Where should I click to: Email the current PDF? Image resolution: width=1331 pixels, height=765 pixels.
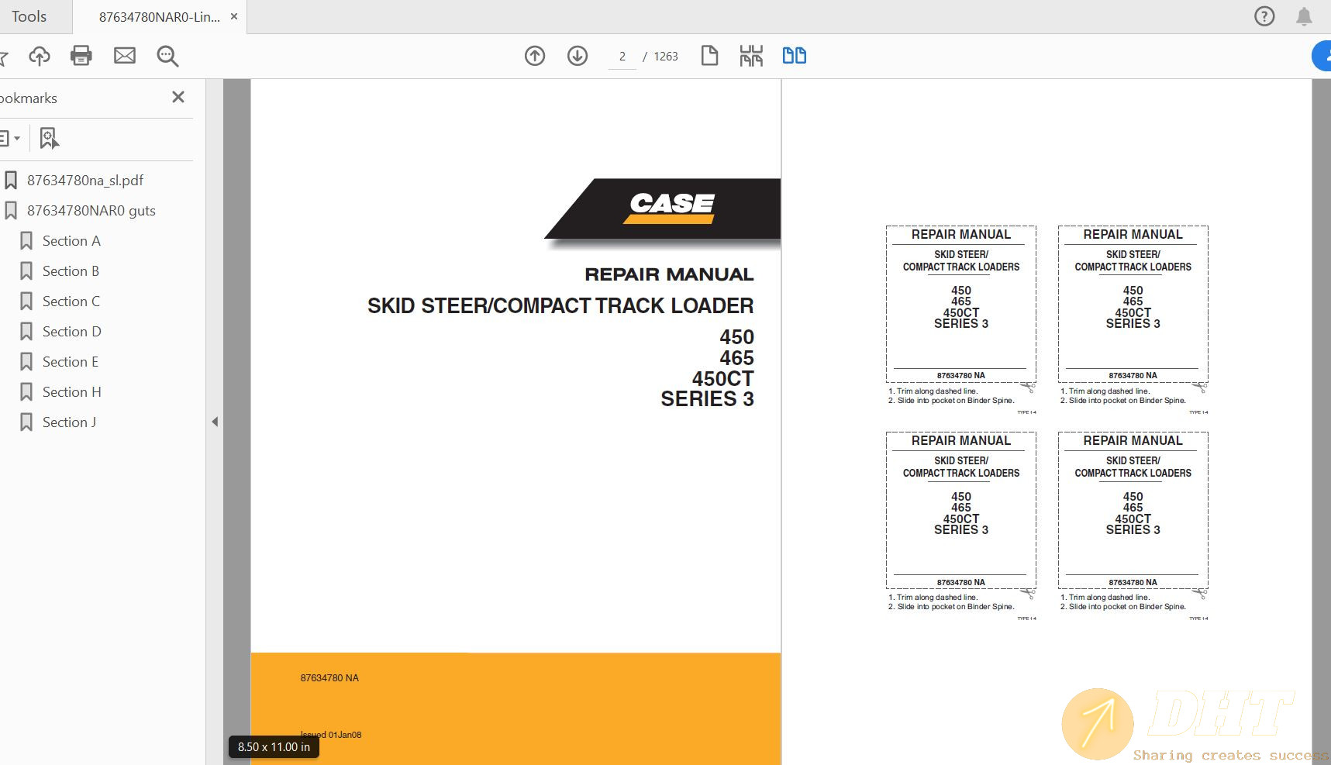click(x=125, y=55)
